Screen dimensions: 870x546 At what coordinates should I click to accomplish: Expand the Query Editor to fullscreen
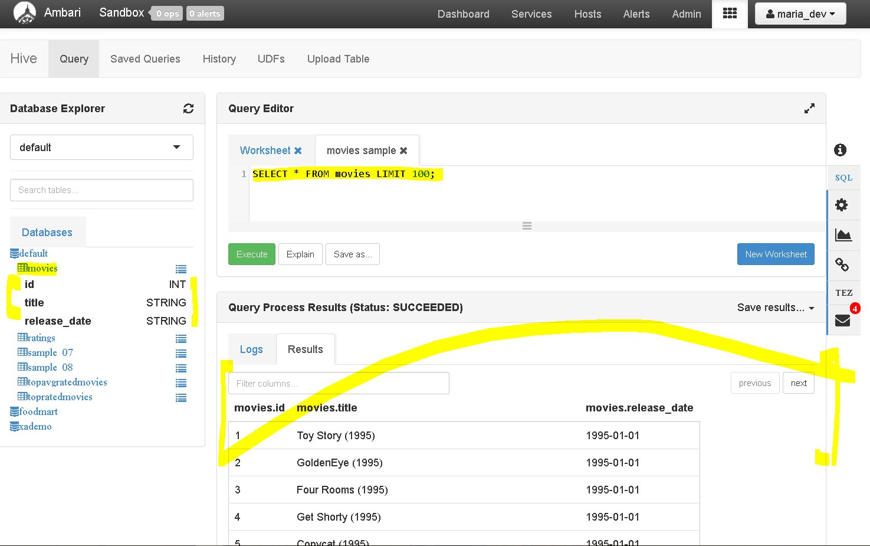[809, 109]
